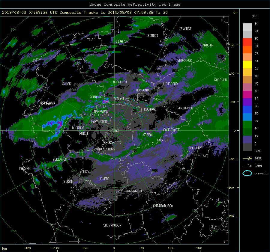270x252 pixels.
Task: Click the BADAMI city label
Action: [119, 99]
